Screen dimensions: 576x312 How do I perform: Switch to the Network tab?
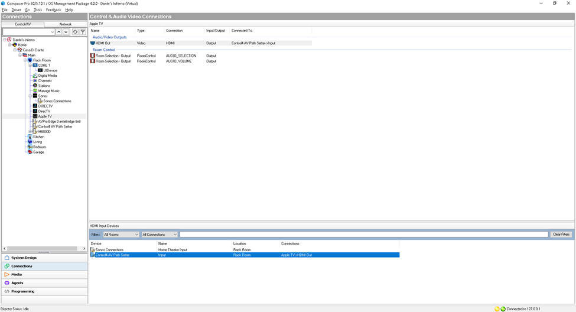click(x=66, y=24)
